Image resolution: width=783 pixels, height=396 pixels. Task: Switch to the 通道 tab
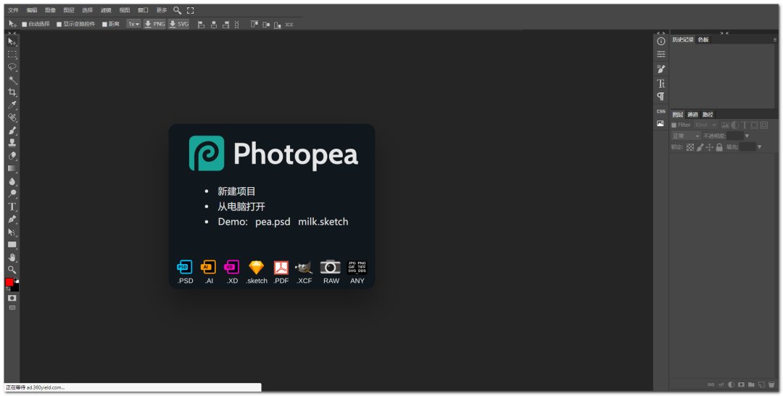[x=692, y=115]
